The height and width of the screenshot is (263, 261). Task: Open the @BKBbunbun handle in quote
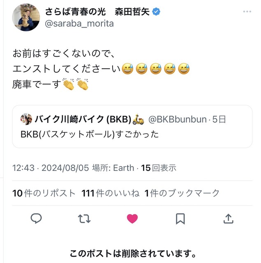(178, 120)
